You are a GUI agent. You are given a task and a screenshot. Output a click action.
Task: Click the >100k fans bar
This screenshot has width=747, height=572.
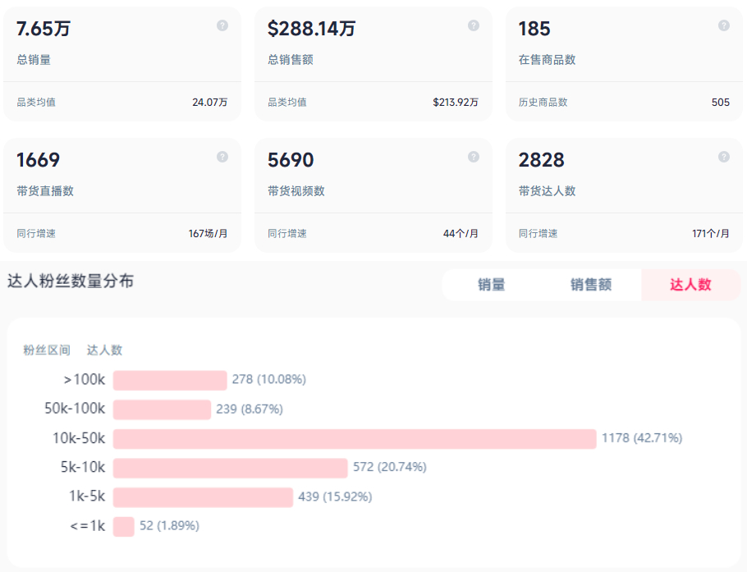pos(170,380)
